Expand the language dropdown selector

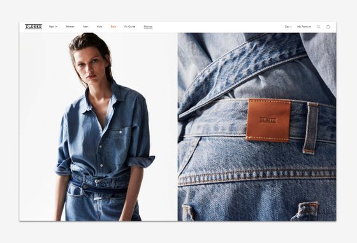tap(288, 27)
